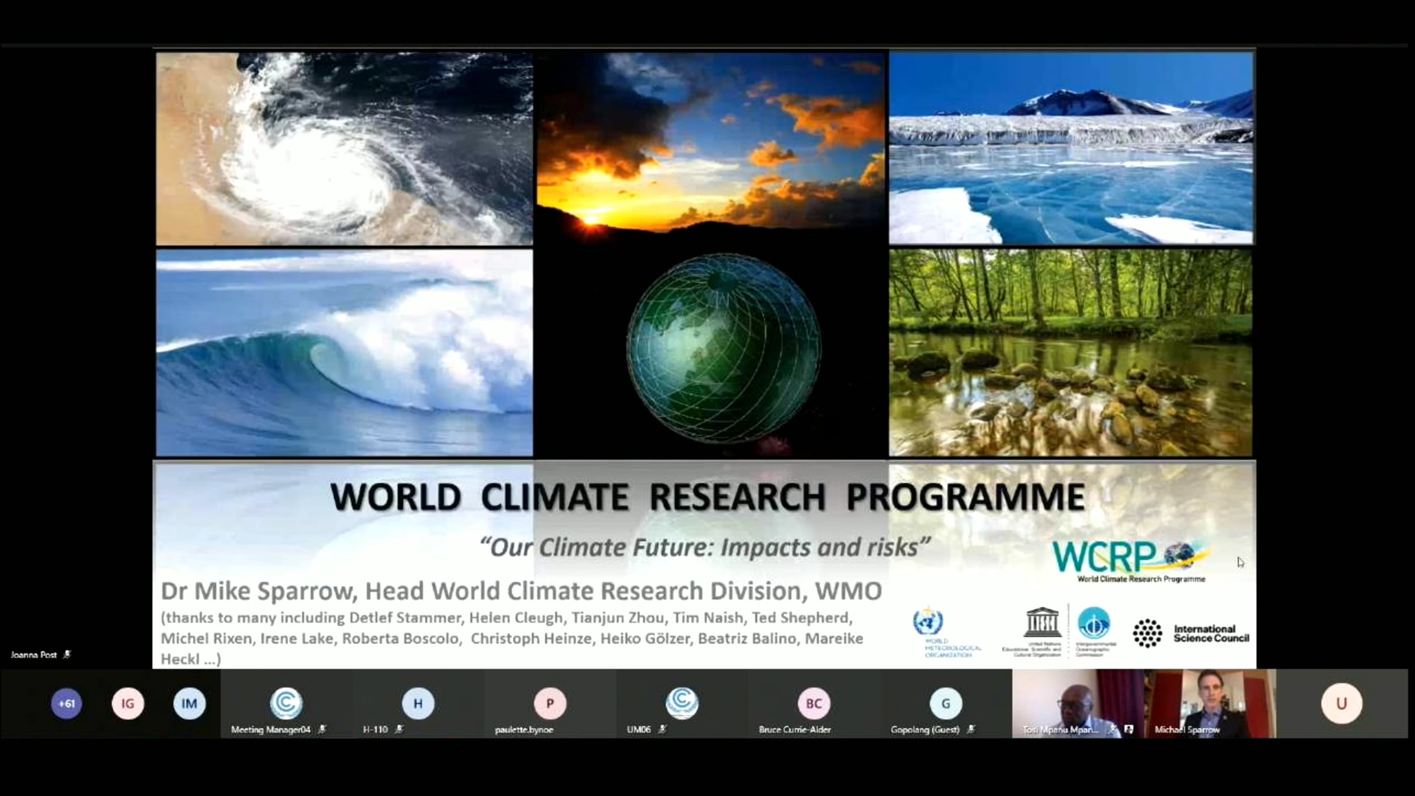Select the IM participant avatar
Screen dimensions: 1415x796
coord(189,703)
